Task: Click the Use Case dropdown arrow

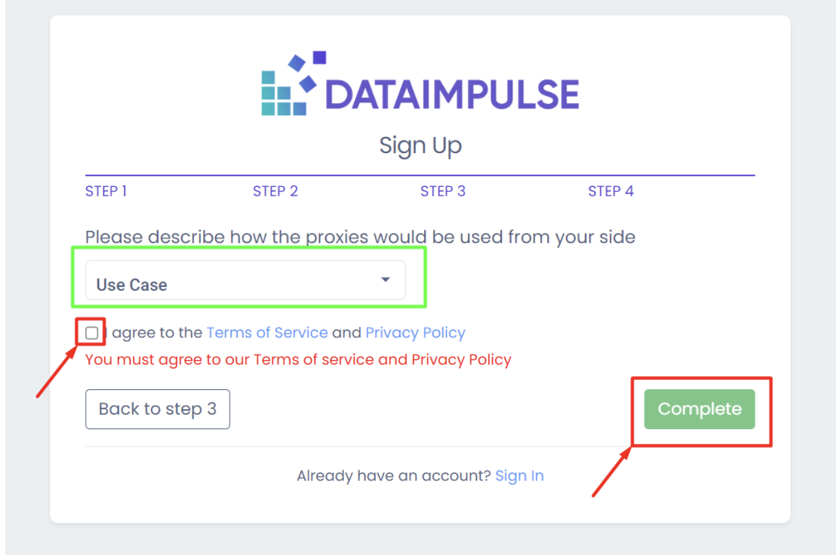Action: coord(385,280)
